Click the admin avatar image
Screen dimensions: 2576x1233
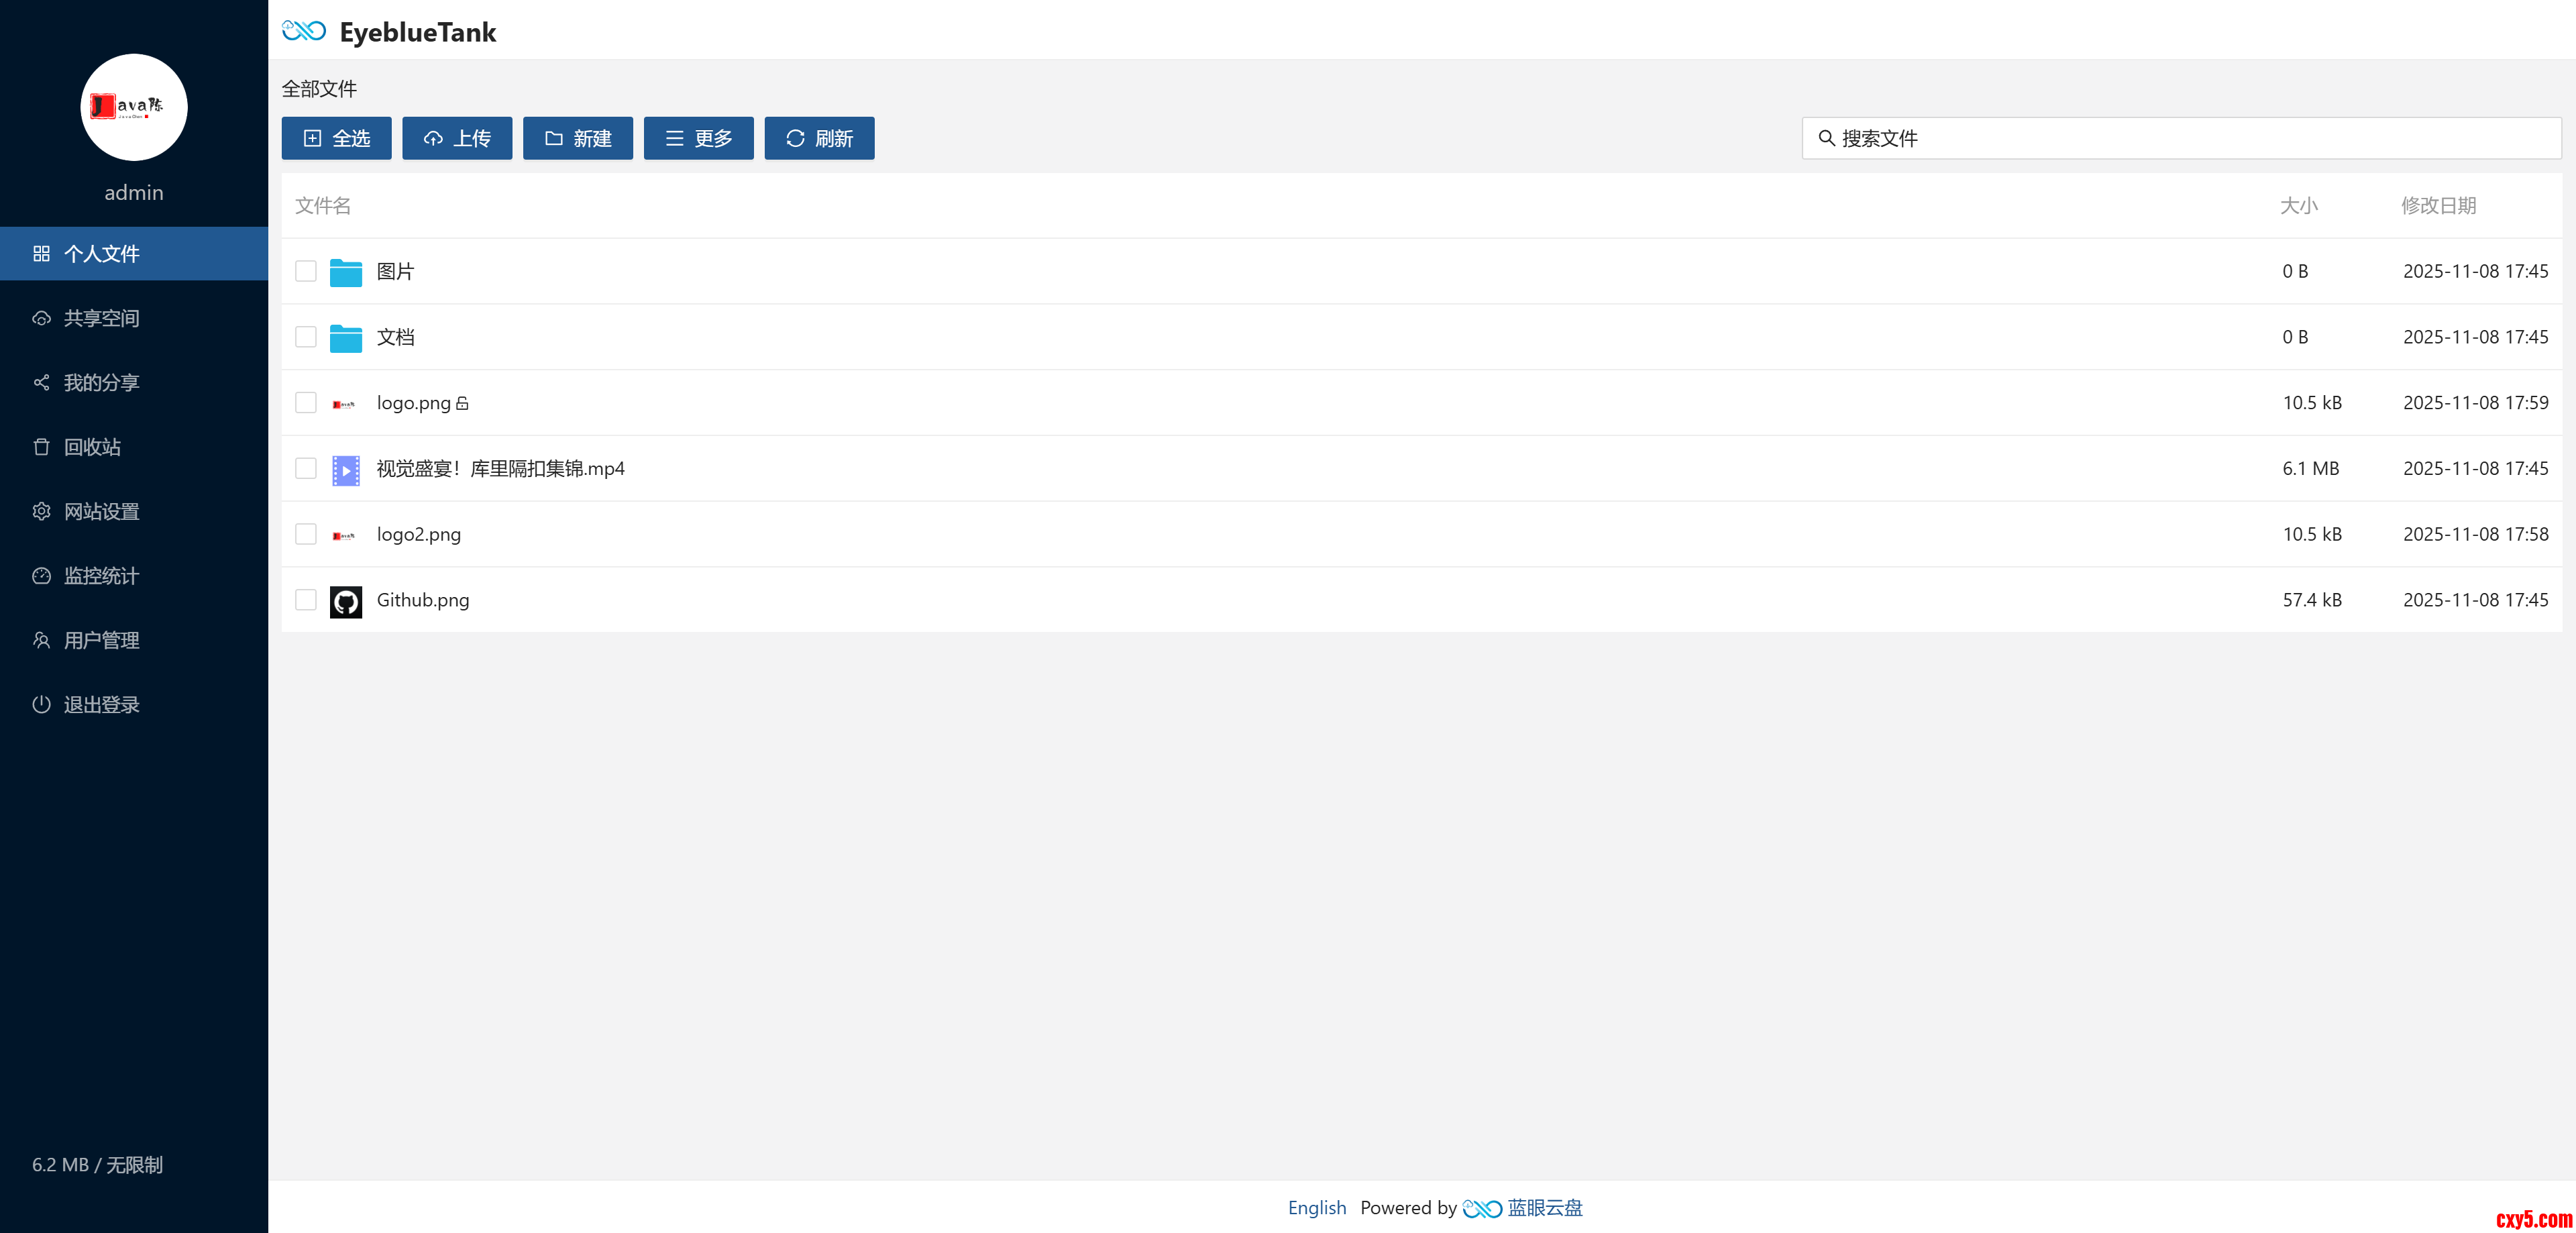[x=133, y=107]
